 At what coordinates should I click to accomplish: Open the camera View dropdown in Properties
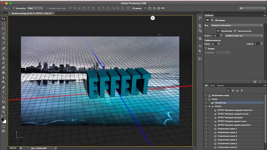[237, 25]
